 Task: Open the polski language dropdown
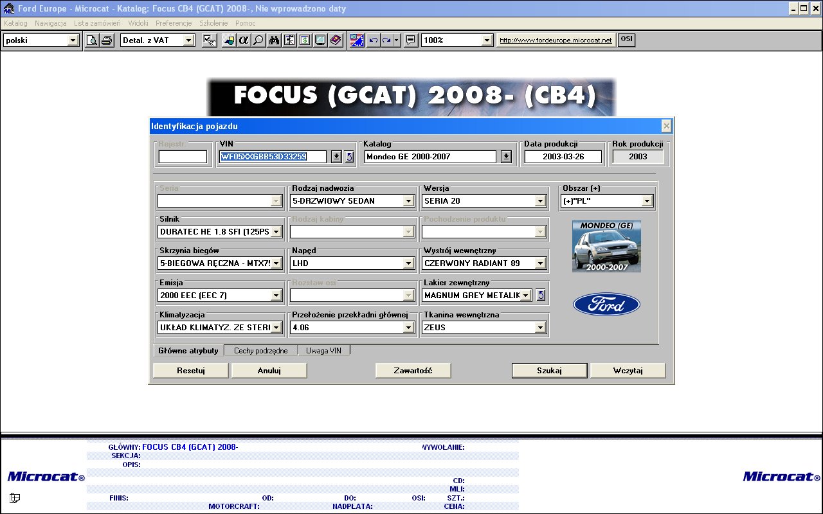click(x=73, y=40)
